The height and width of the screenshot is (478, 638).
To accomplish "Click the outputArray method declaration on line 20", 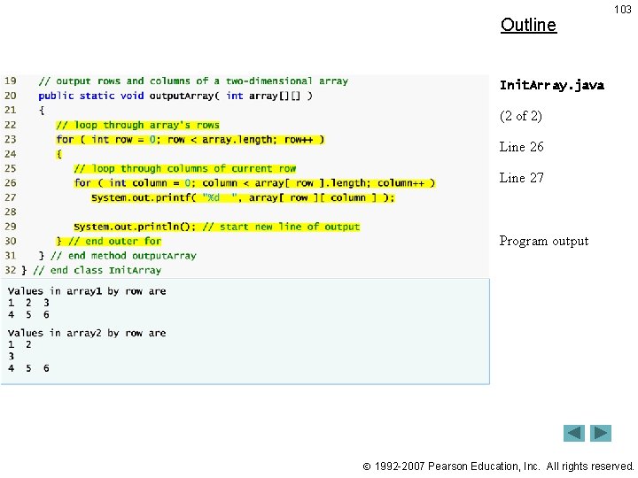I will (x=175, y=96).
